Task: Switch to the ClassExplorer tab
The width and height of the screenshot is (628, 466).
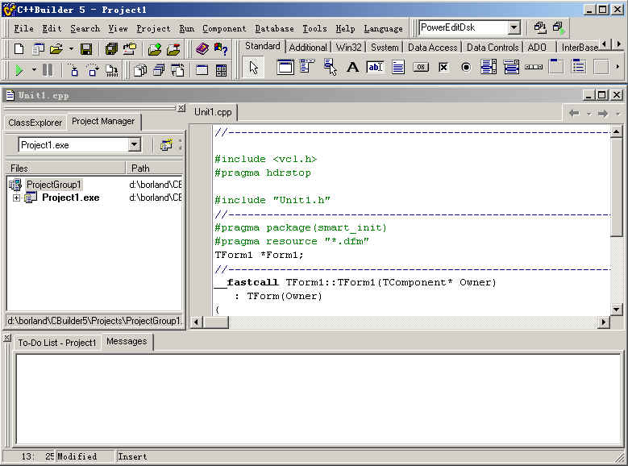Action: pyautogui.click(x=35, y=123)
